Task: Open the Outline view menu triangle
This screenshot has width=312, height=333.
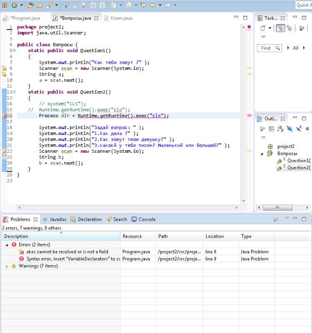Action: tap(263, 138)
